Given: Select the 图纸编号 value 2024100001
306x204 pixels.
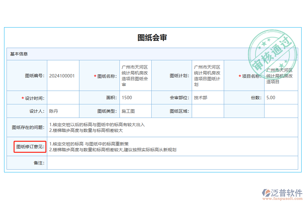Looking at the screenshot, I should 63,76.
